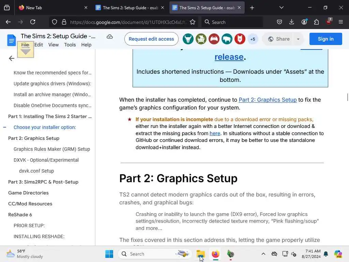Screen dimensions: 349x262
Task: Click the docs.google.com address bar
Action: point(127,22)
